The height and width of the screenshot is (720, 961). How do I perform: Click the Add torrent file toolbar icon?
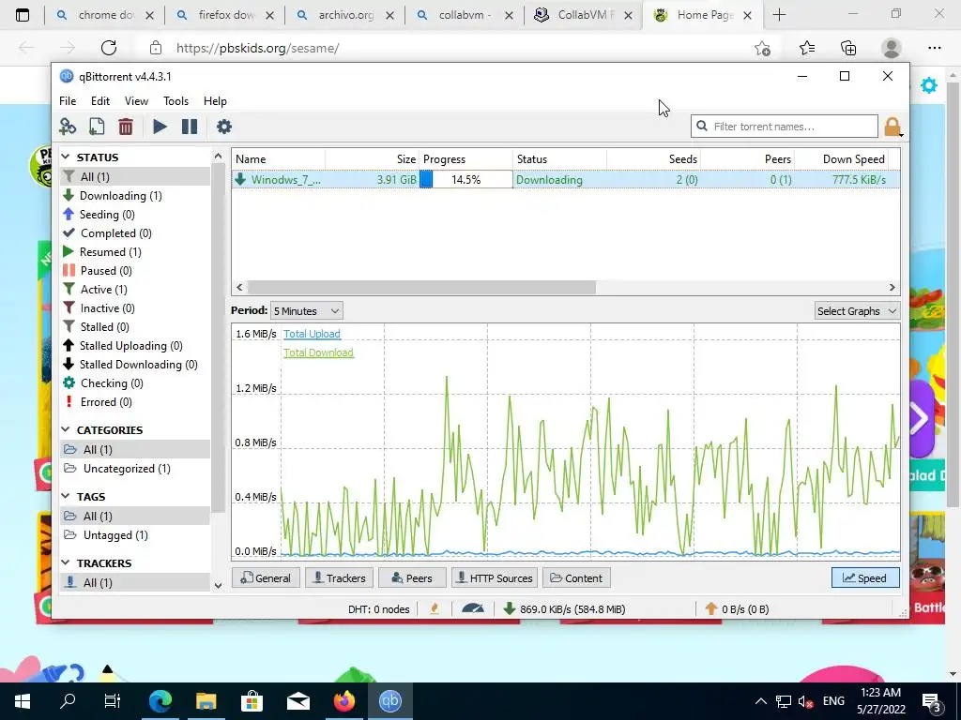(97, 127)
